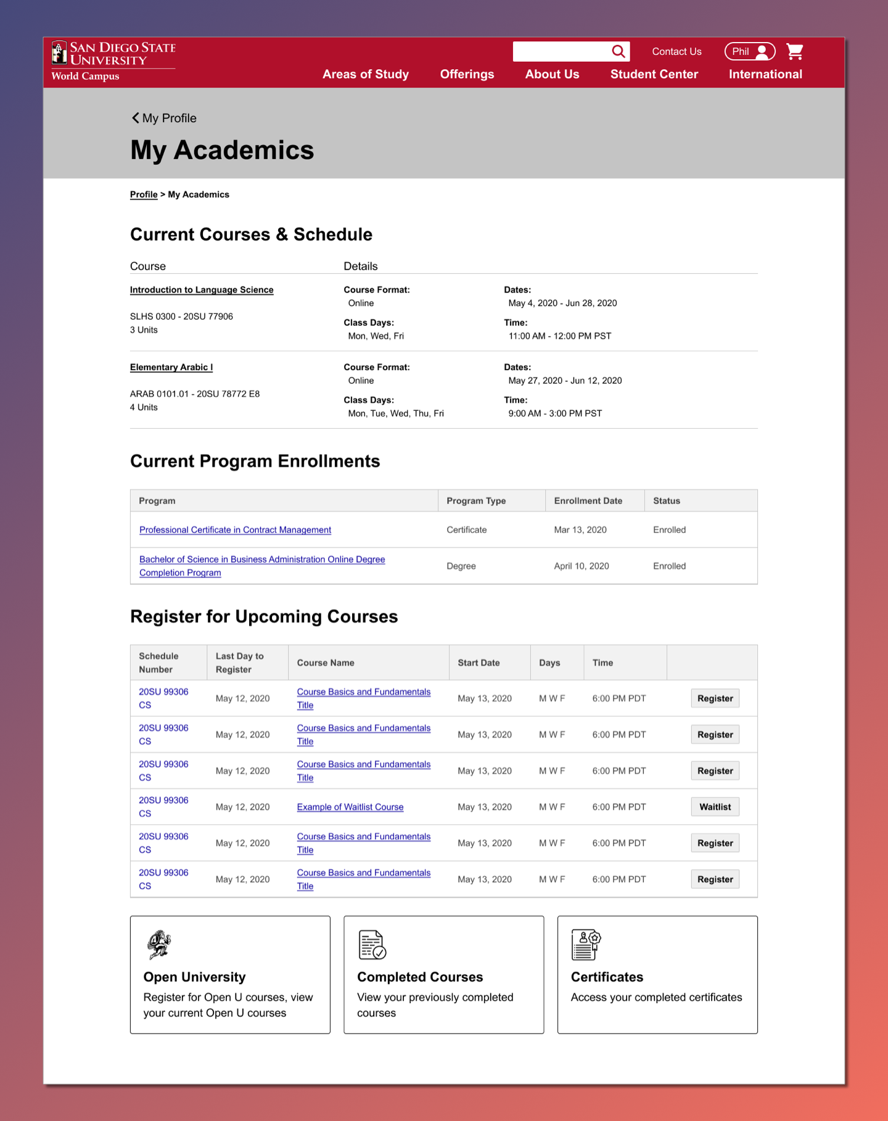This screenshot has height=1121, width=888.
Task: Open Professional Certificate in Contract Management
Action: click(235, 530)
